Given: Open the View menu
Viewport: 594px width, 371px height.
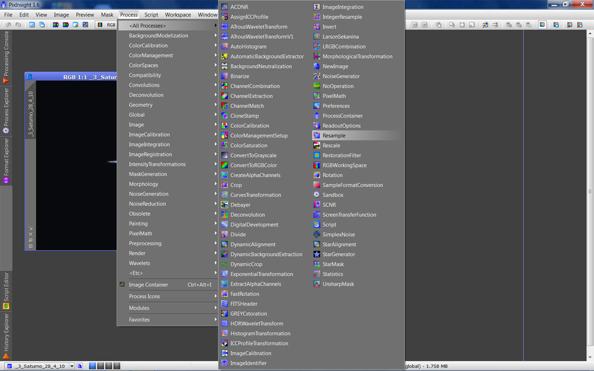Looking at the screenshot, I should [x=41, y=15].
